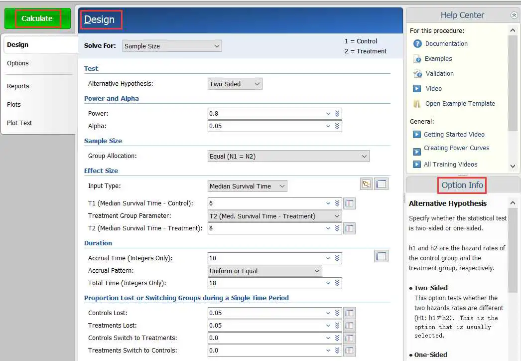
Task: Click the Effect Size converter tool icon
Action: 367,184
